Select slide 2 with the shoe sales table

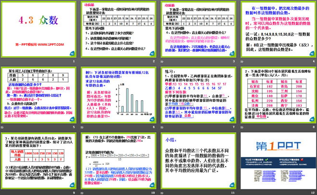[119, 29]
